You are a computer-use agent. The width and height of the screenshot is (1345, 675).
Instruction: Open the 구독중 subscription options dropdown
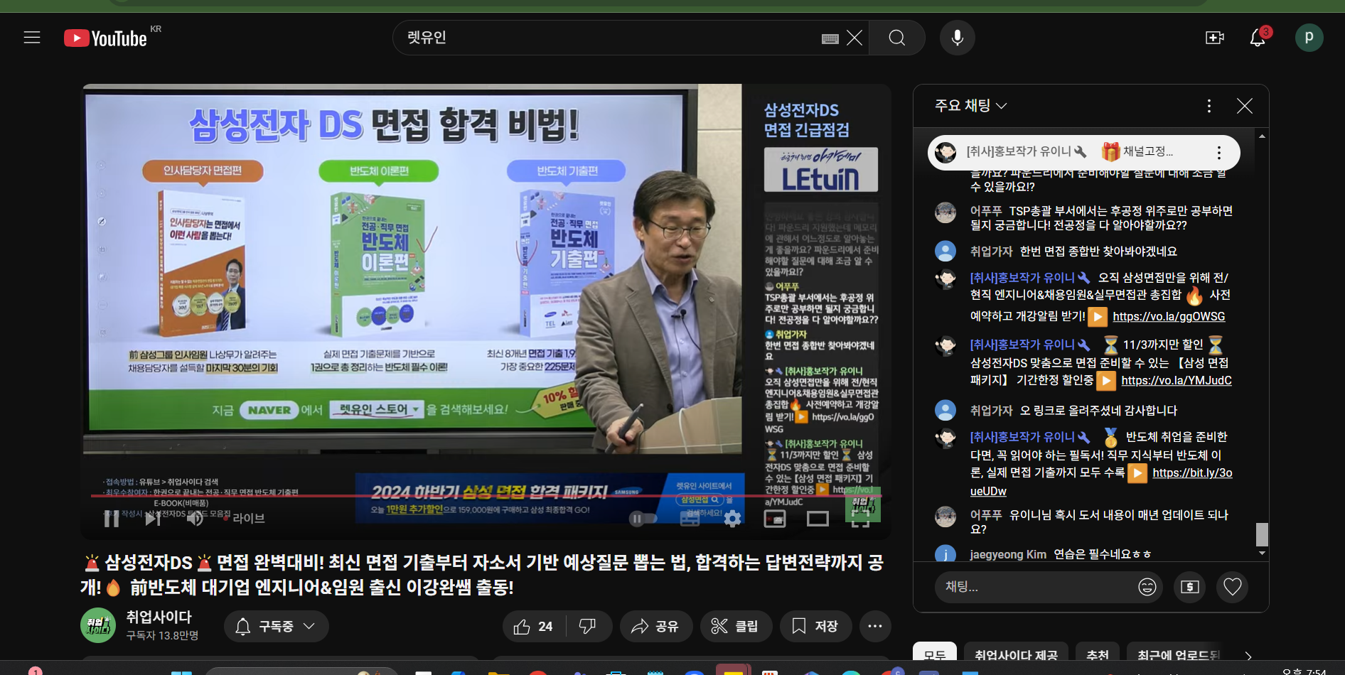tap(276, 626)
